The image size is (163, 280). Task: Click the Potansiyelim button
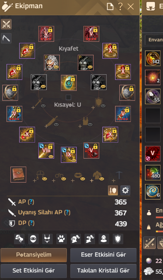34,255
